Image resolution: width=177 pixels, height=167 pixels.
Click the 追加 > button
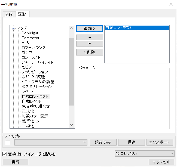pos(90,28)
